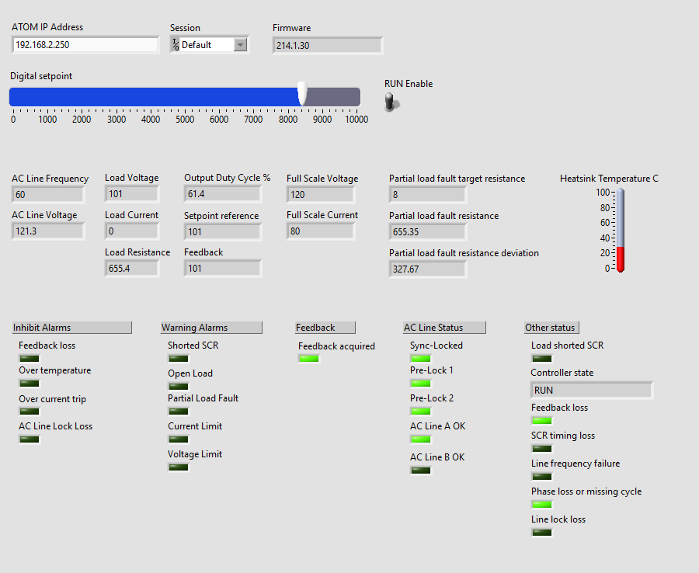Click the Sync-Locked status LED
This screenshot has width=699, height=573.
click(420, 358)
